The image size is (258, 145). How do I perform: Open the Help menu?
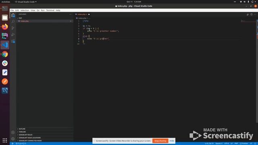click(58, 10)
